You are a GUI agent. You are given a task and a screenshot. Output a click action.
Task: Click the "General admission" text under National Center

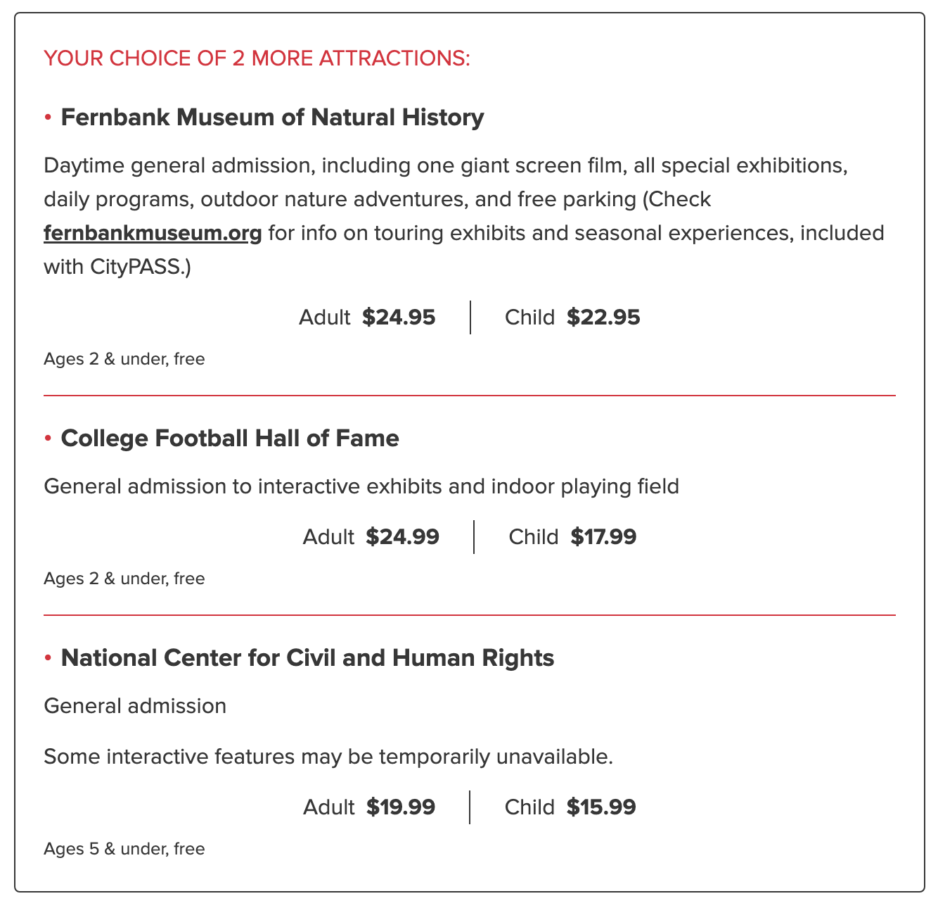(x=135, y=706)
